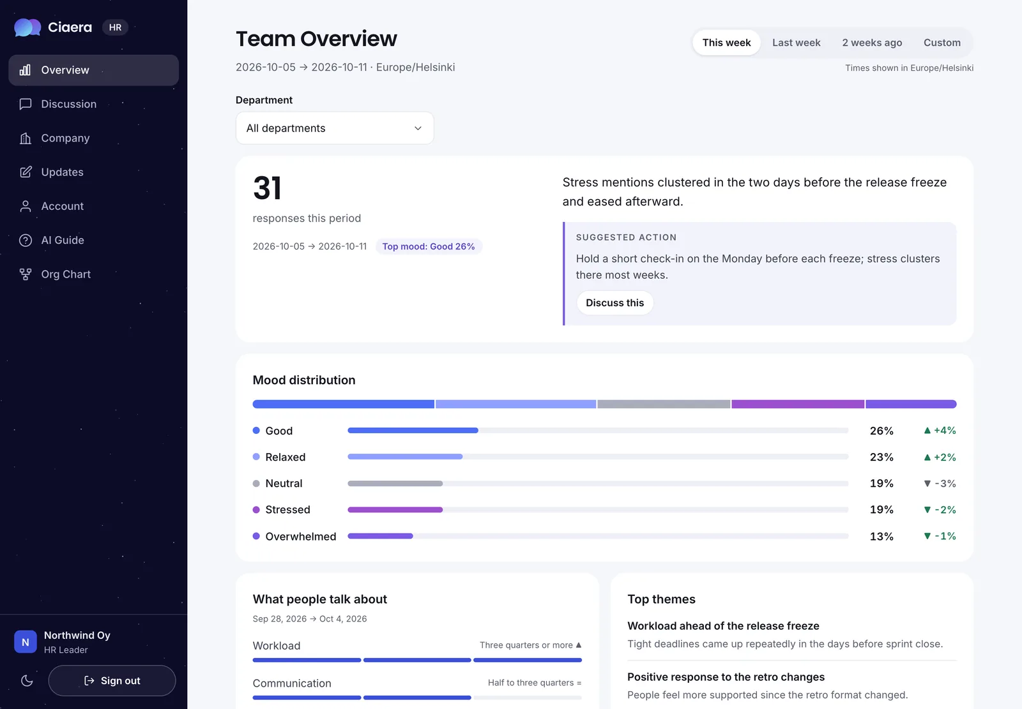Click the Northwind Oy avatar

26,642
